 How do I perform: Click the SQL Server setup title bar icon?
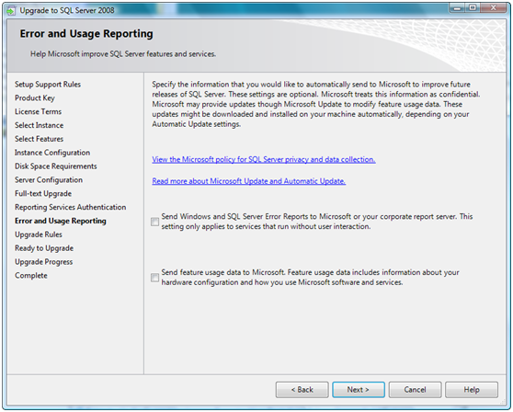pyautogui.click(x=11, y=11)
